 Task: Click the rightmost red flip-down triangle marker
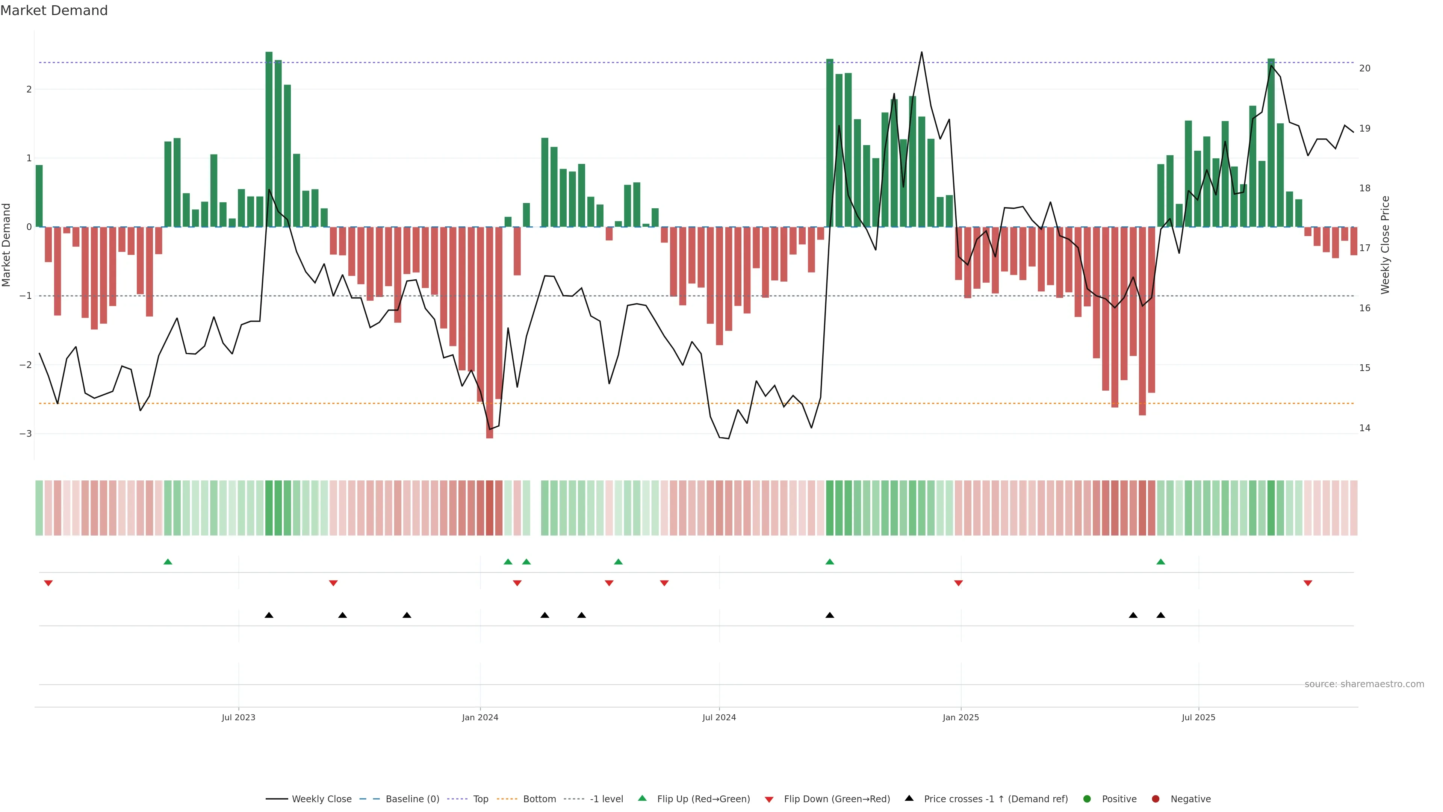(x=1308, y=583)
